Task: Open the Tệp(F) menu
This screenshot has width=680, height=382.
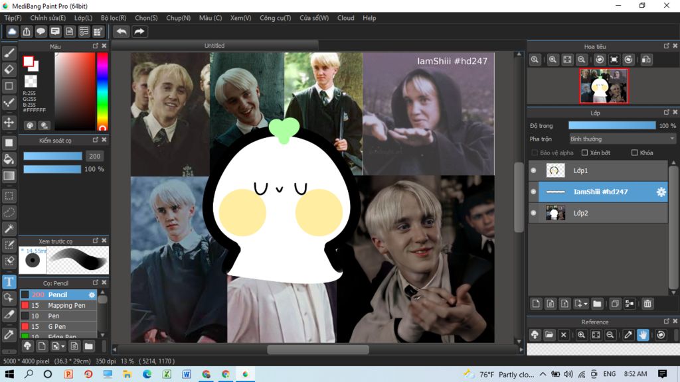Action: click(13, 18)
